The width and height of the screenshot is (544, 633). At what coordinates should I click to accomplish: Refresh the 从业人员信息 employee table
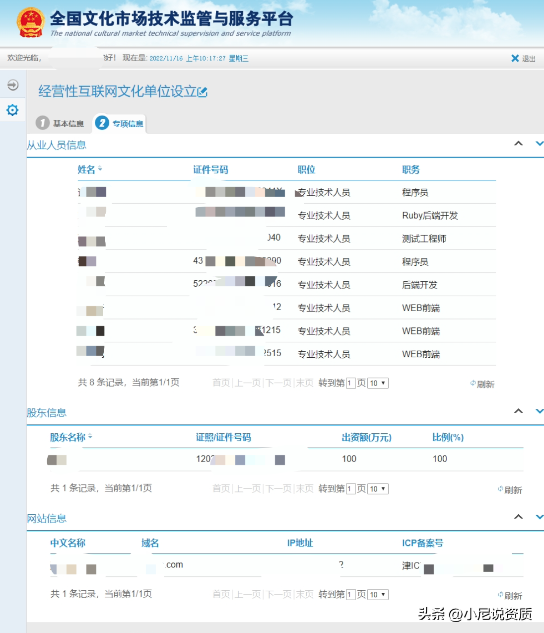[x=482, y=384]
